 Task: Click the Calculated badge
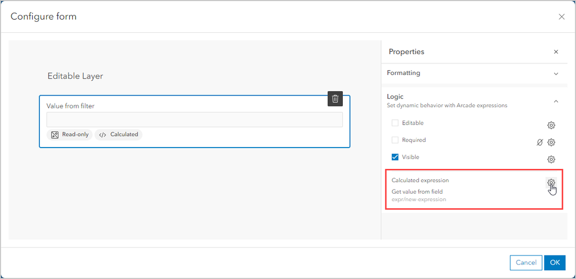click(x=118, y=134)
